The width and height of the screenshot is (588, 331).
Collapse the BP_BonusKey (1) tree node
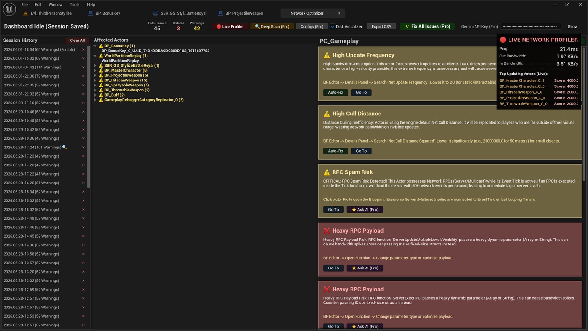click(x=95, y=46)
